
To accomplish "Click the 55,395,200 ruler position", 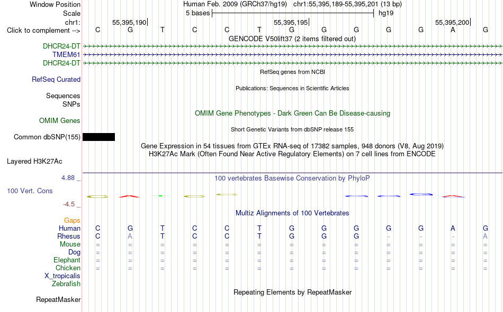I will pos(452,22).
